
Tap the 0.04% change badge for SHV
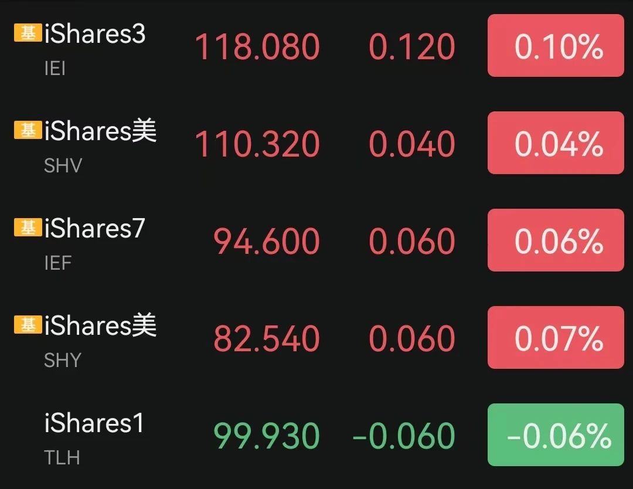pos(556,143)
